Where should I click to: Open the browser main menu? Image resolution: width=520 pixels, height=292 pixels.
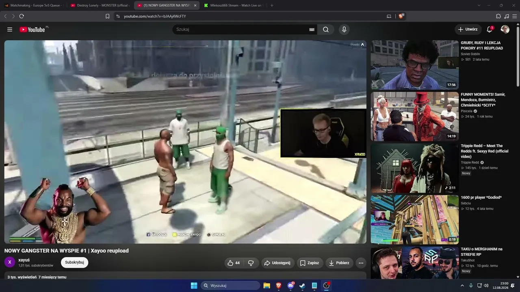tap(515, 16)
